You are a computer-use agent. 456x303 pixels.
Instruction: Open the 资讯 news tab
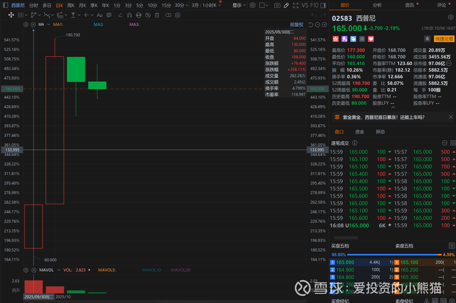[x=410, y=5]
